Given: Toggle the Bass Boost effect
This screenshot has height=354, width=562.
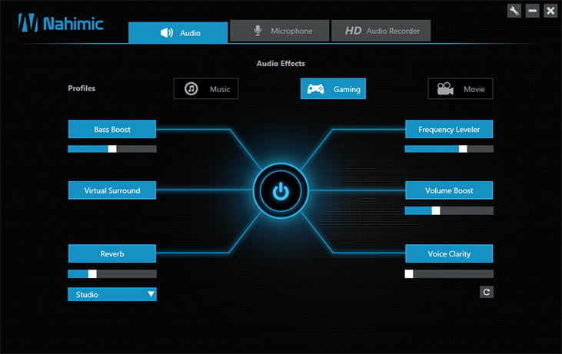Looking at the screenshot, I should click(x=112, y=129).
